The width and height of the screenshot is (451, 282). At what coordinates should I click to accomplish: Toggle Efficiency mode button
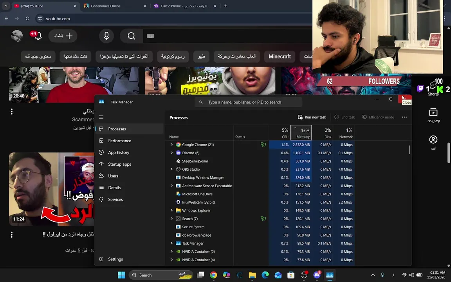click(378, 117)
